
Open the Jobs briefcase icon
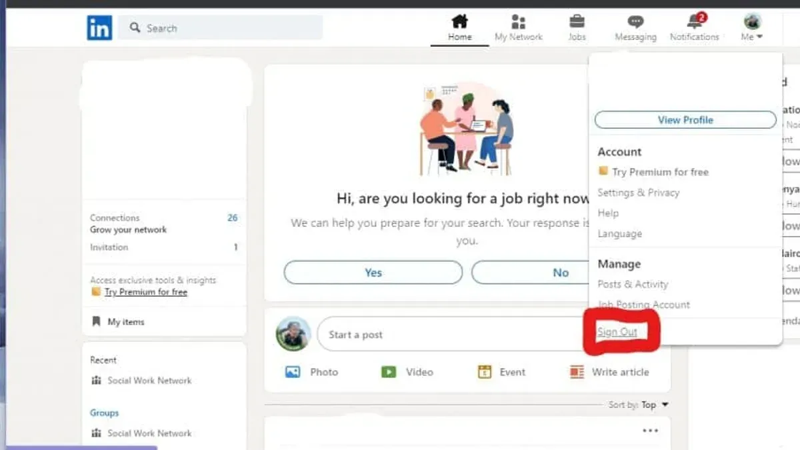click(x=577, y=21)
